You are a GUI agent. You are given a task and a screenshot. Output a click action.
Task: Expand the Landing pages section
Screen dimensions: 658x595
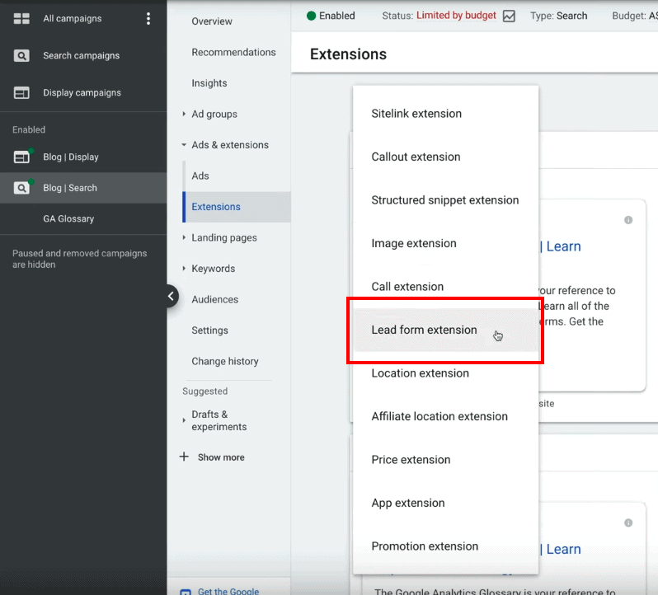(x=184, y=237)
